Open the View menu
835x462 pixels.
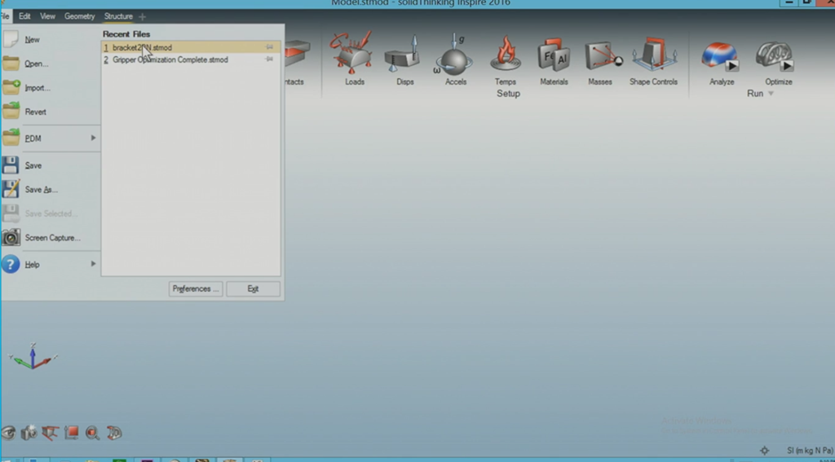point(47,16)
